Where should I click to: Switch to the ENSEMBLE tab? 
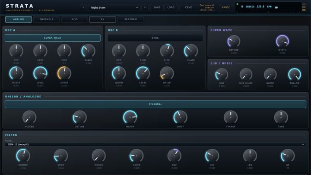coord(46,19)
